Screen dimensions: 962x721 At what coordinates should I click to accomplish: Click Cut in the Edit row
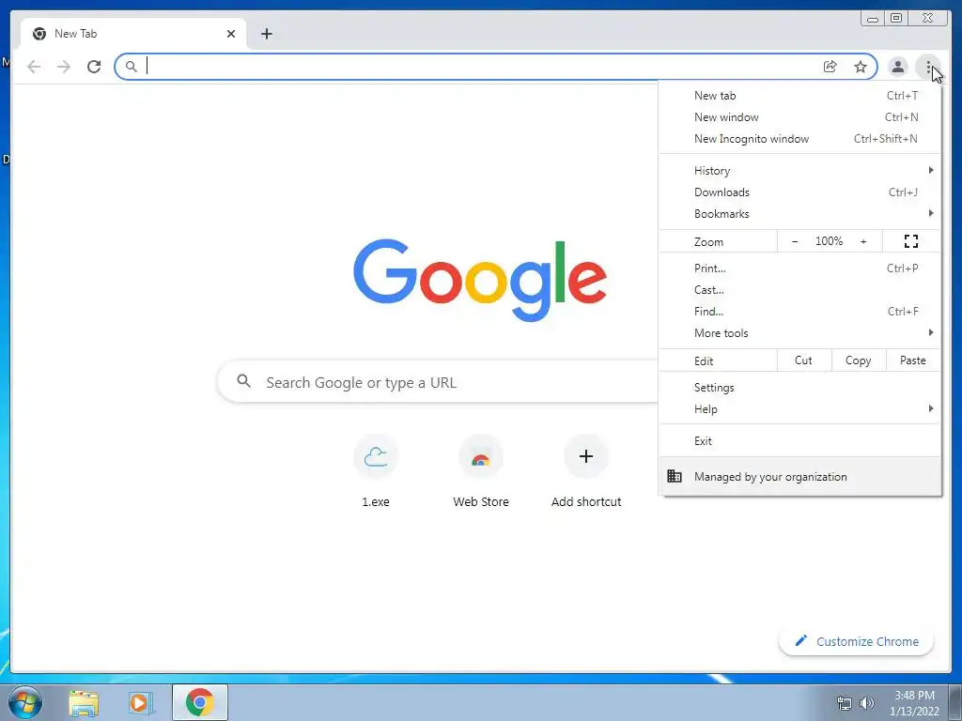click(804, 360)
